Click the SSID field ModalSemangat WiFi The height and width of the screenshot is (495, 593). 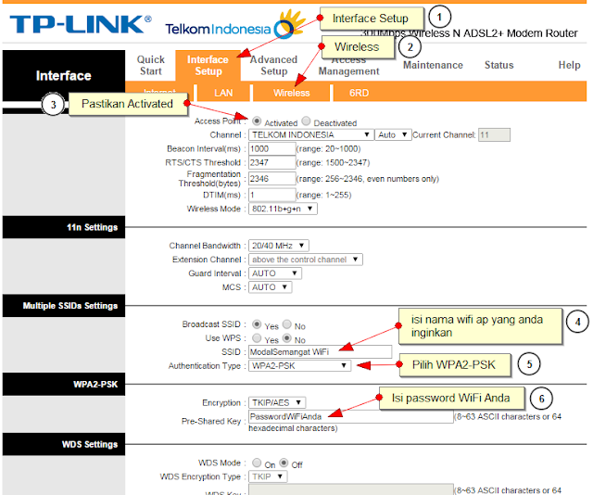[x=320, y=352]
